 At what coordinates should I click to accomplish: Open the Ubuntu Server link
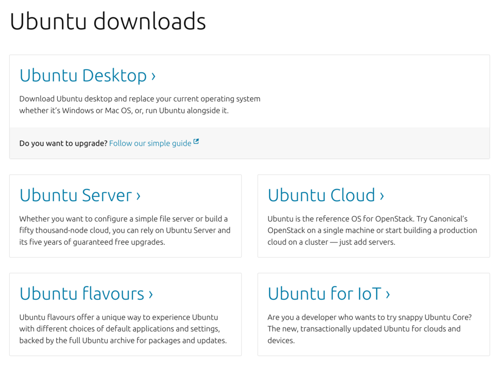[80, 195]
